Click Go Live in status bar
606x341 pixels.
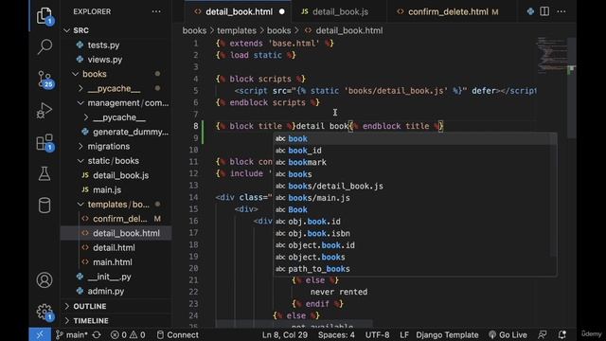pos(508,334)
